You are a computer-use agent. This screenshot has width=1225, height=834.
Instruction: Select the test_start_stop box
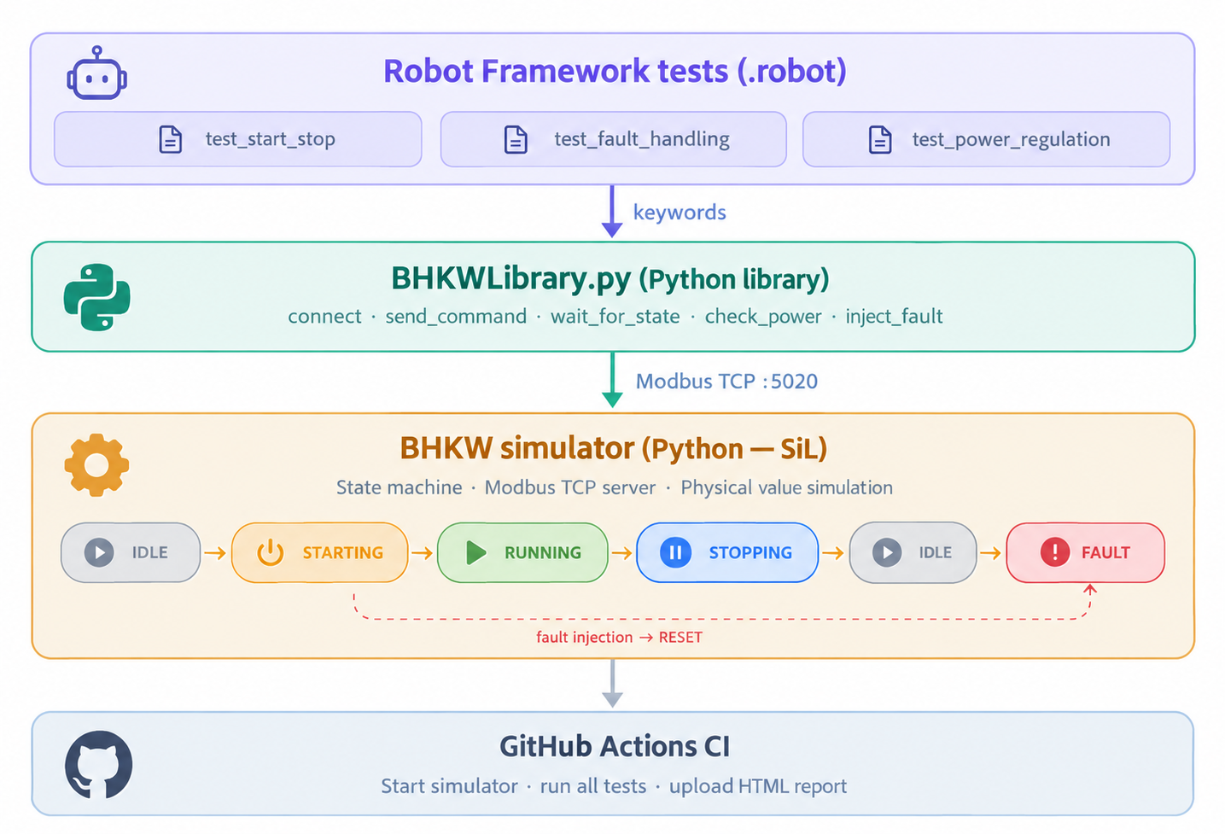(238, 139)
